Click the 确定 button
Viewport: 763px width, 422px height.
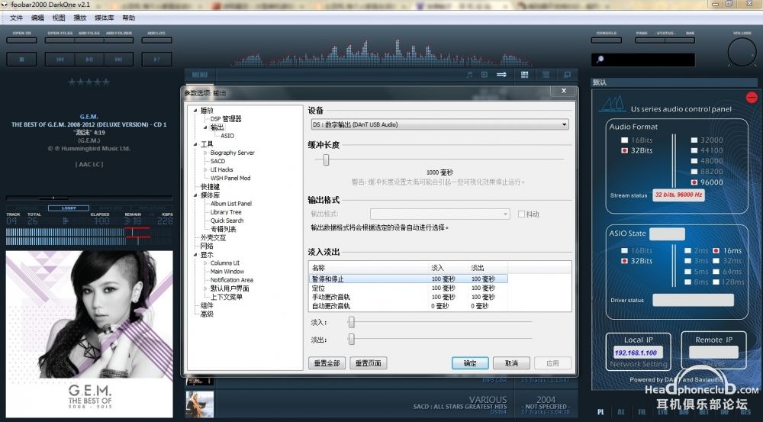pos(470,363)
